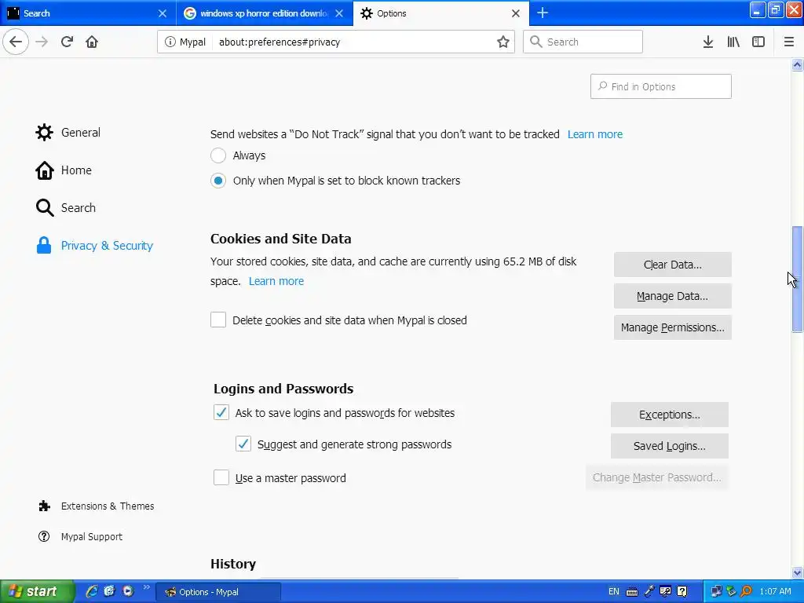The width and height of the screenshot is (804, 603).
Task: Click the Clear Data button
Action: 672,265
